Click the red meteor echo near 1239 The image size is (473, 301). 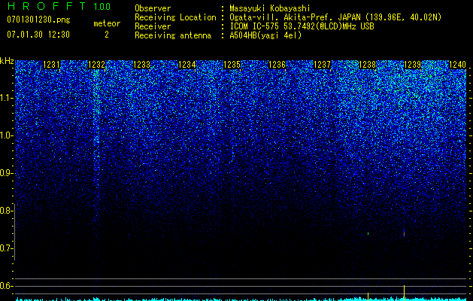pos(404,234)
